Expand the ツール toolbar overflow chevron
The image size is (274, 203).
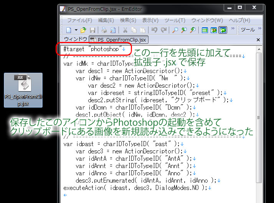pyautogui.click(x=260, y=28)
